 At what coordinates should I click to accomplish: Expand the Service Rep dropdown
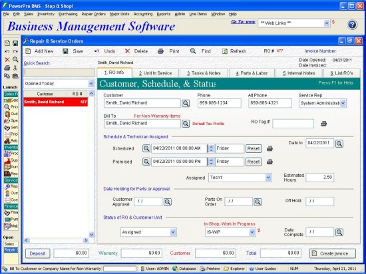[343, 103]
